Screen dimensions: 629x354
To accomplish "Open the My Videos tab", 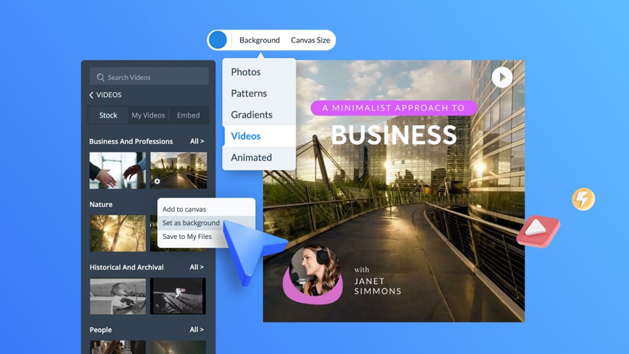I will click(x=148, y=115).
